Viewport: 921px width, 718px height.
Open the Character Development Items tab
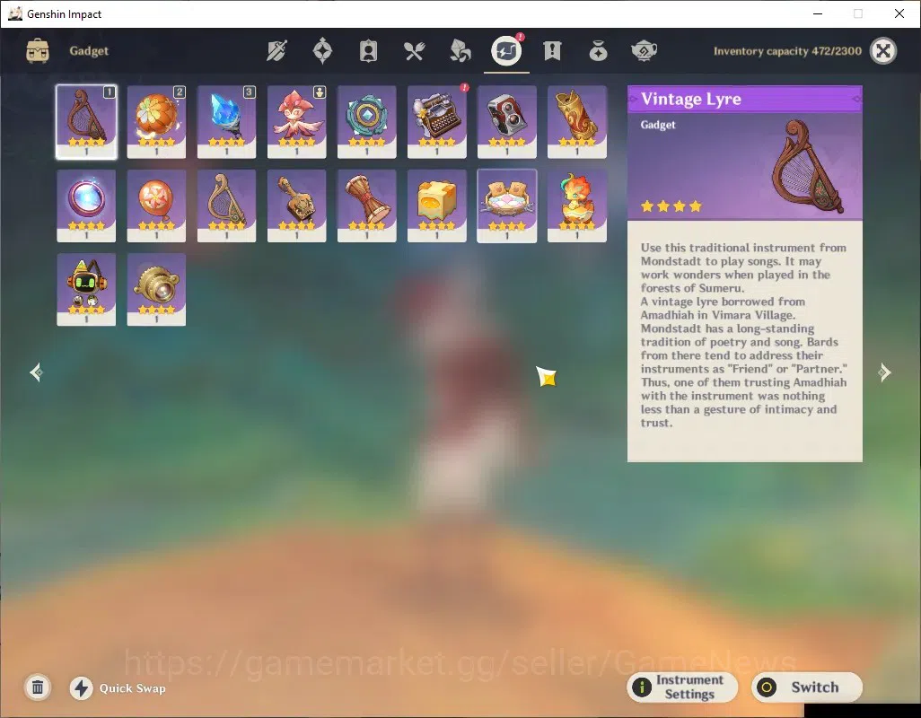pos(368,51)
